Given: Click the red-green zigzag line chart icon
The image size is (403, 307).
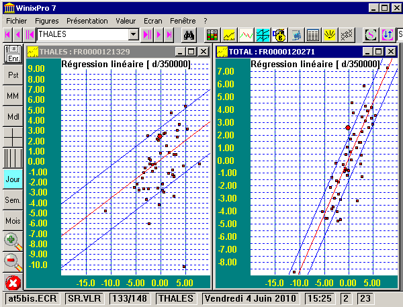Looking at the screenshot, I should coord(246,35).
